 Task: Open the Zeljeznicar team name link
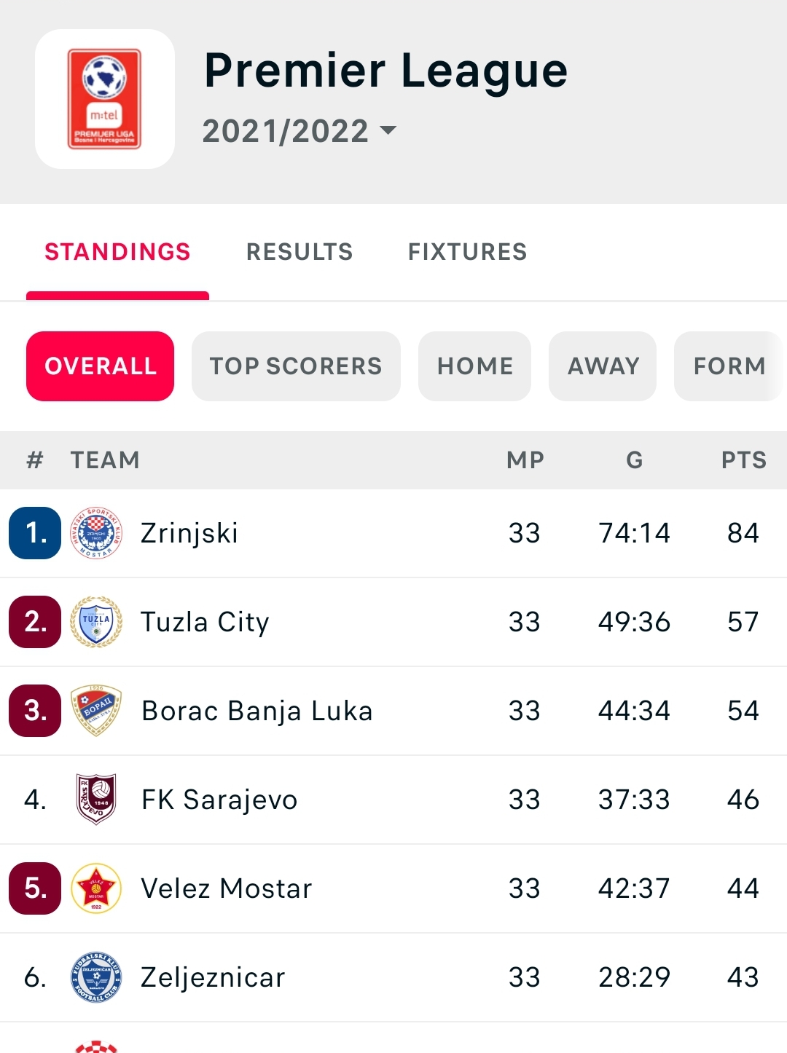click(x=213, y=977)
